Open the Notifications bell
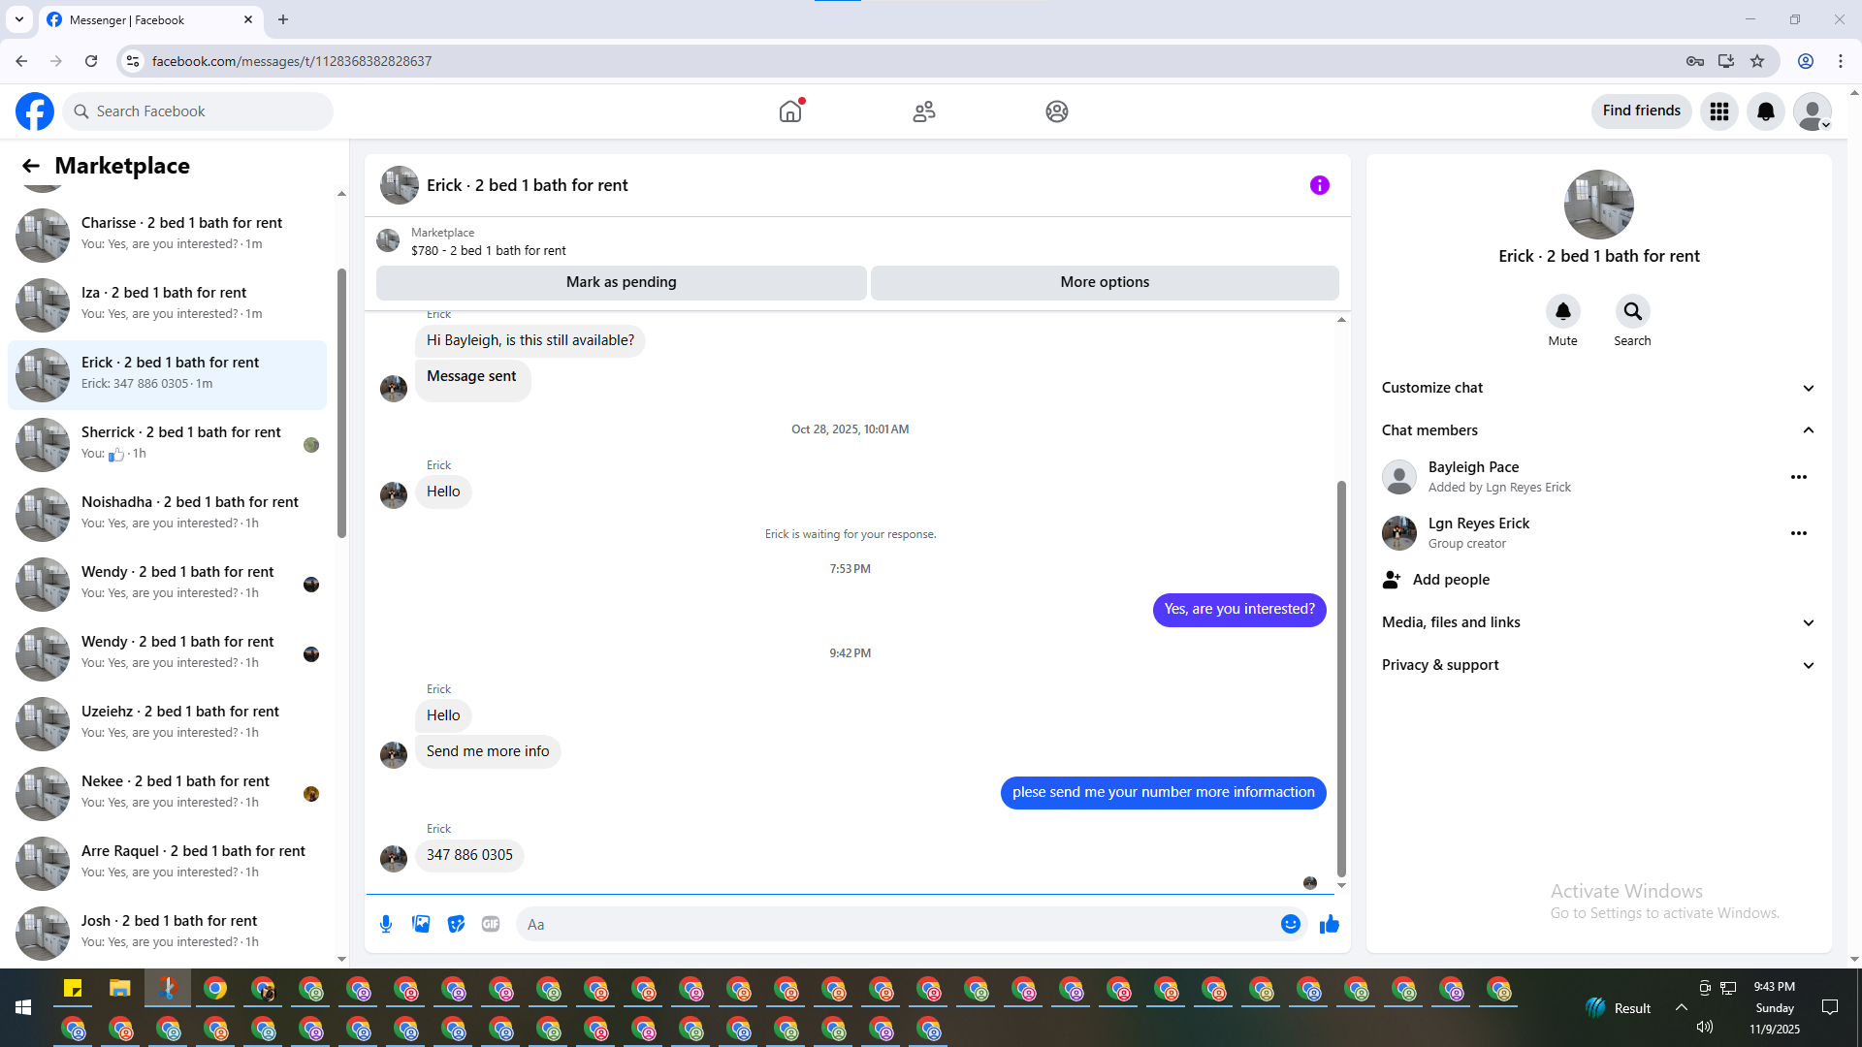Screen dimensions: 1862x1047 (1766, 111)
